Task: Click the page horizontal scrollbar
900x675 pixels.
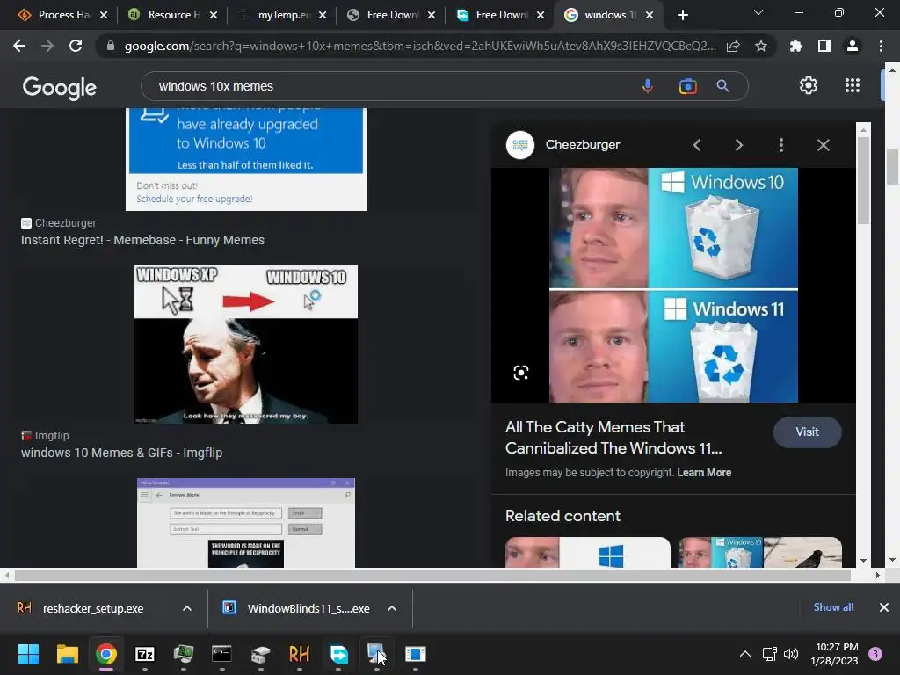Action: pyautogui.click(x=432, y=575)
